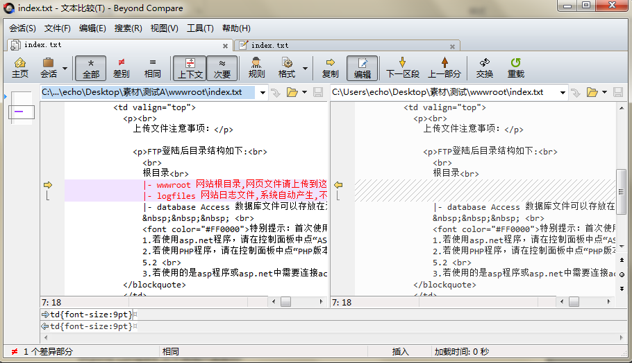Open the 文件(F) menu
The width and height of the screenshot is (632, 363).
[57, 28]
